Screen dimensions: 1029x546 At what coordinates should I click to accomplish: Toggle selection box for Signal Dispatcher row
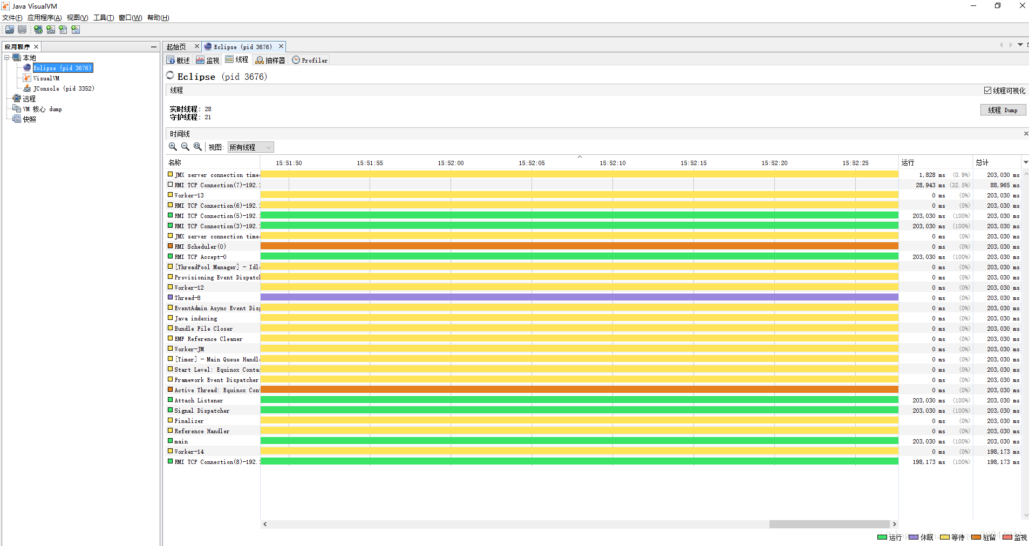pos(171,410)
